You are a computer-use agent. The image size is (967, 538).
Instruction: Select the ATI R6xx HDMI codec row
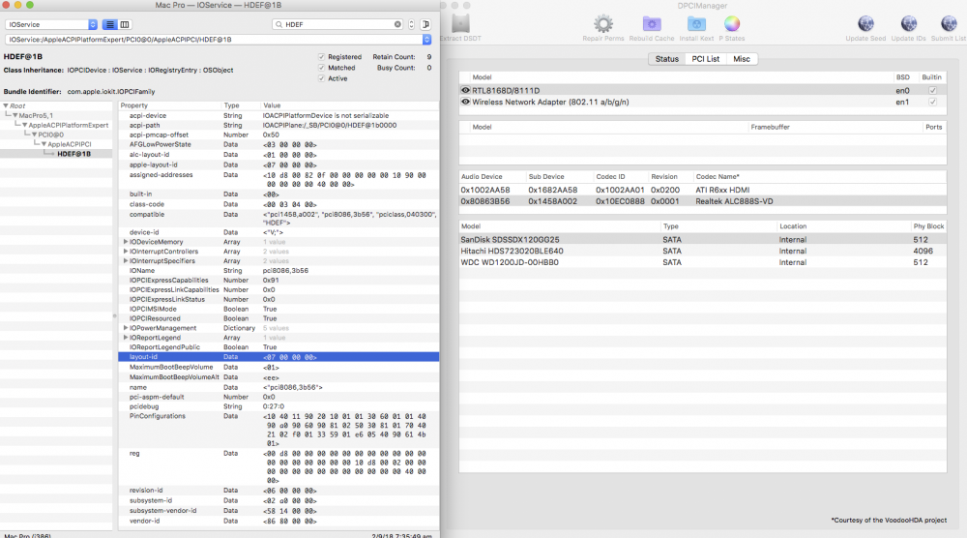point(702,190)
